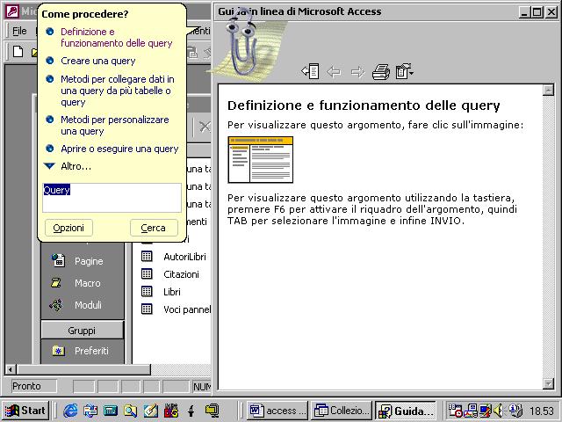The width and height of the screenshot is (562, 422).
Task: Click the horizontal scrollbar left arrow
Action: [x=11, y=369]
